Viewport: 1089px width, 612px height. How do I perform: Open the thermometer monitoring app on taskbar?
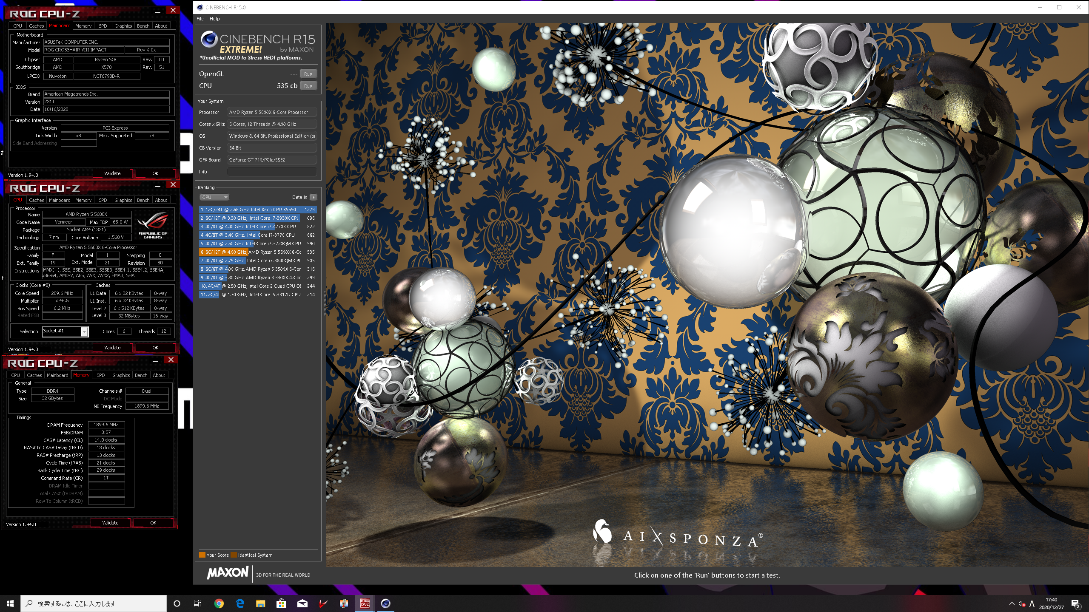344,603
